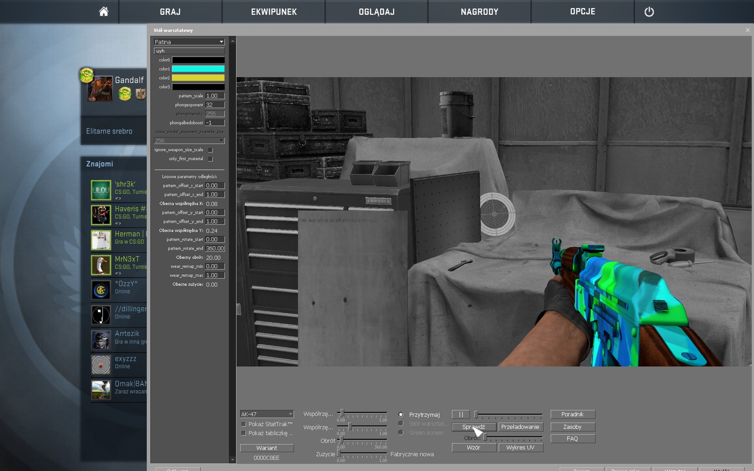Open the FAQ button
754x471 pixels.
click(x=573, y=439)
